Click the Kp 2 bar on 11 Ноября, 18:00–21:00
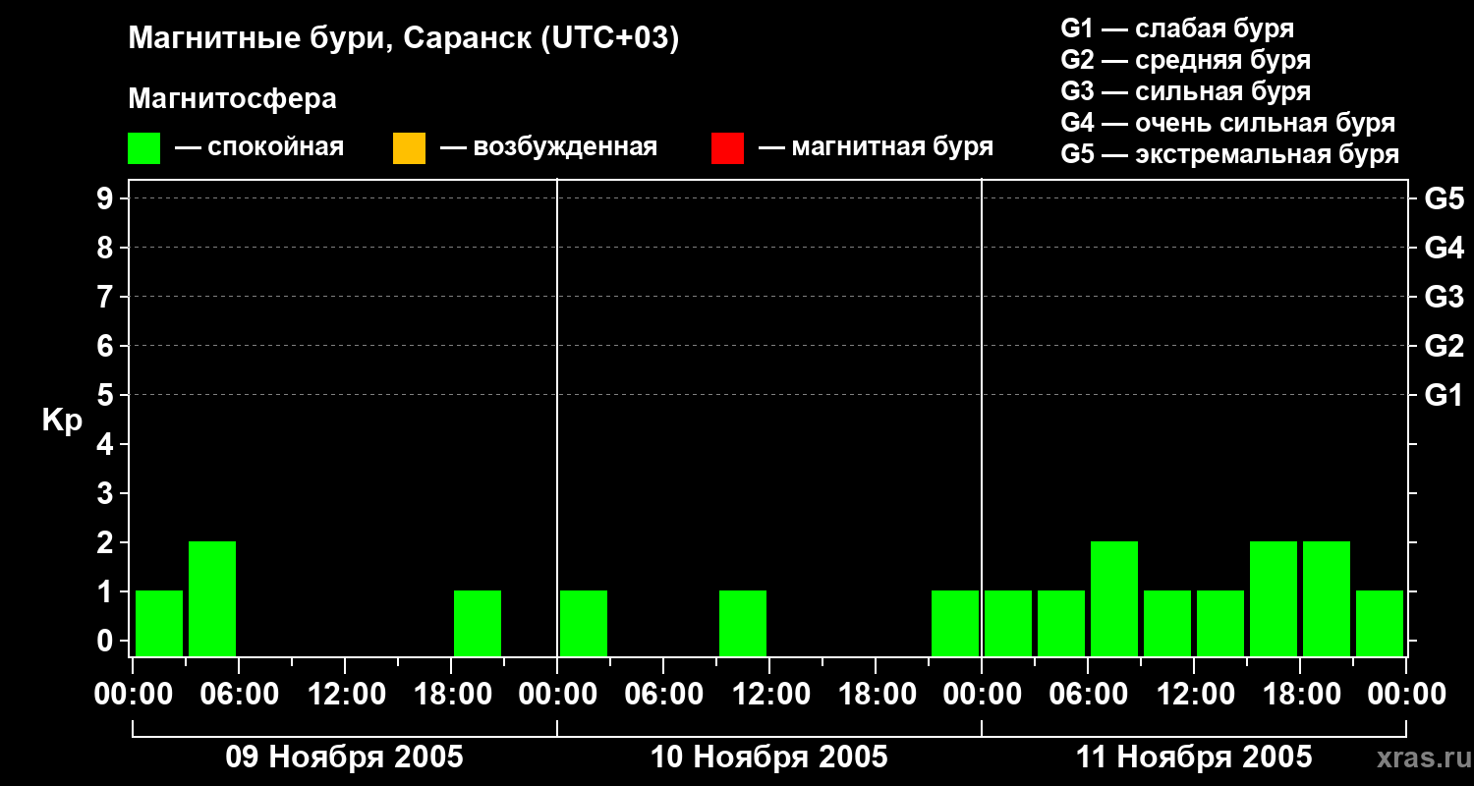 [1327, 598]
